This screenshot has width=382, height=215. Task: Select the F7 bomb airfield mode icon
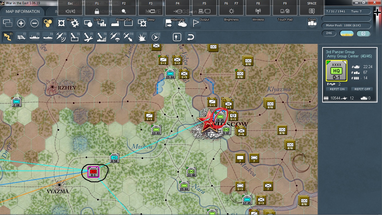[88, 37]
